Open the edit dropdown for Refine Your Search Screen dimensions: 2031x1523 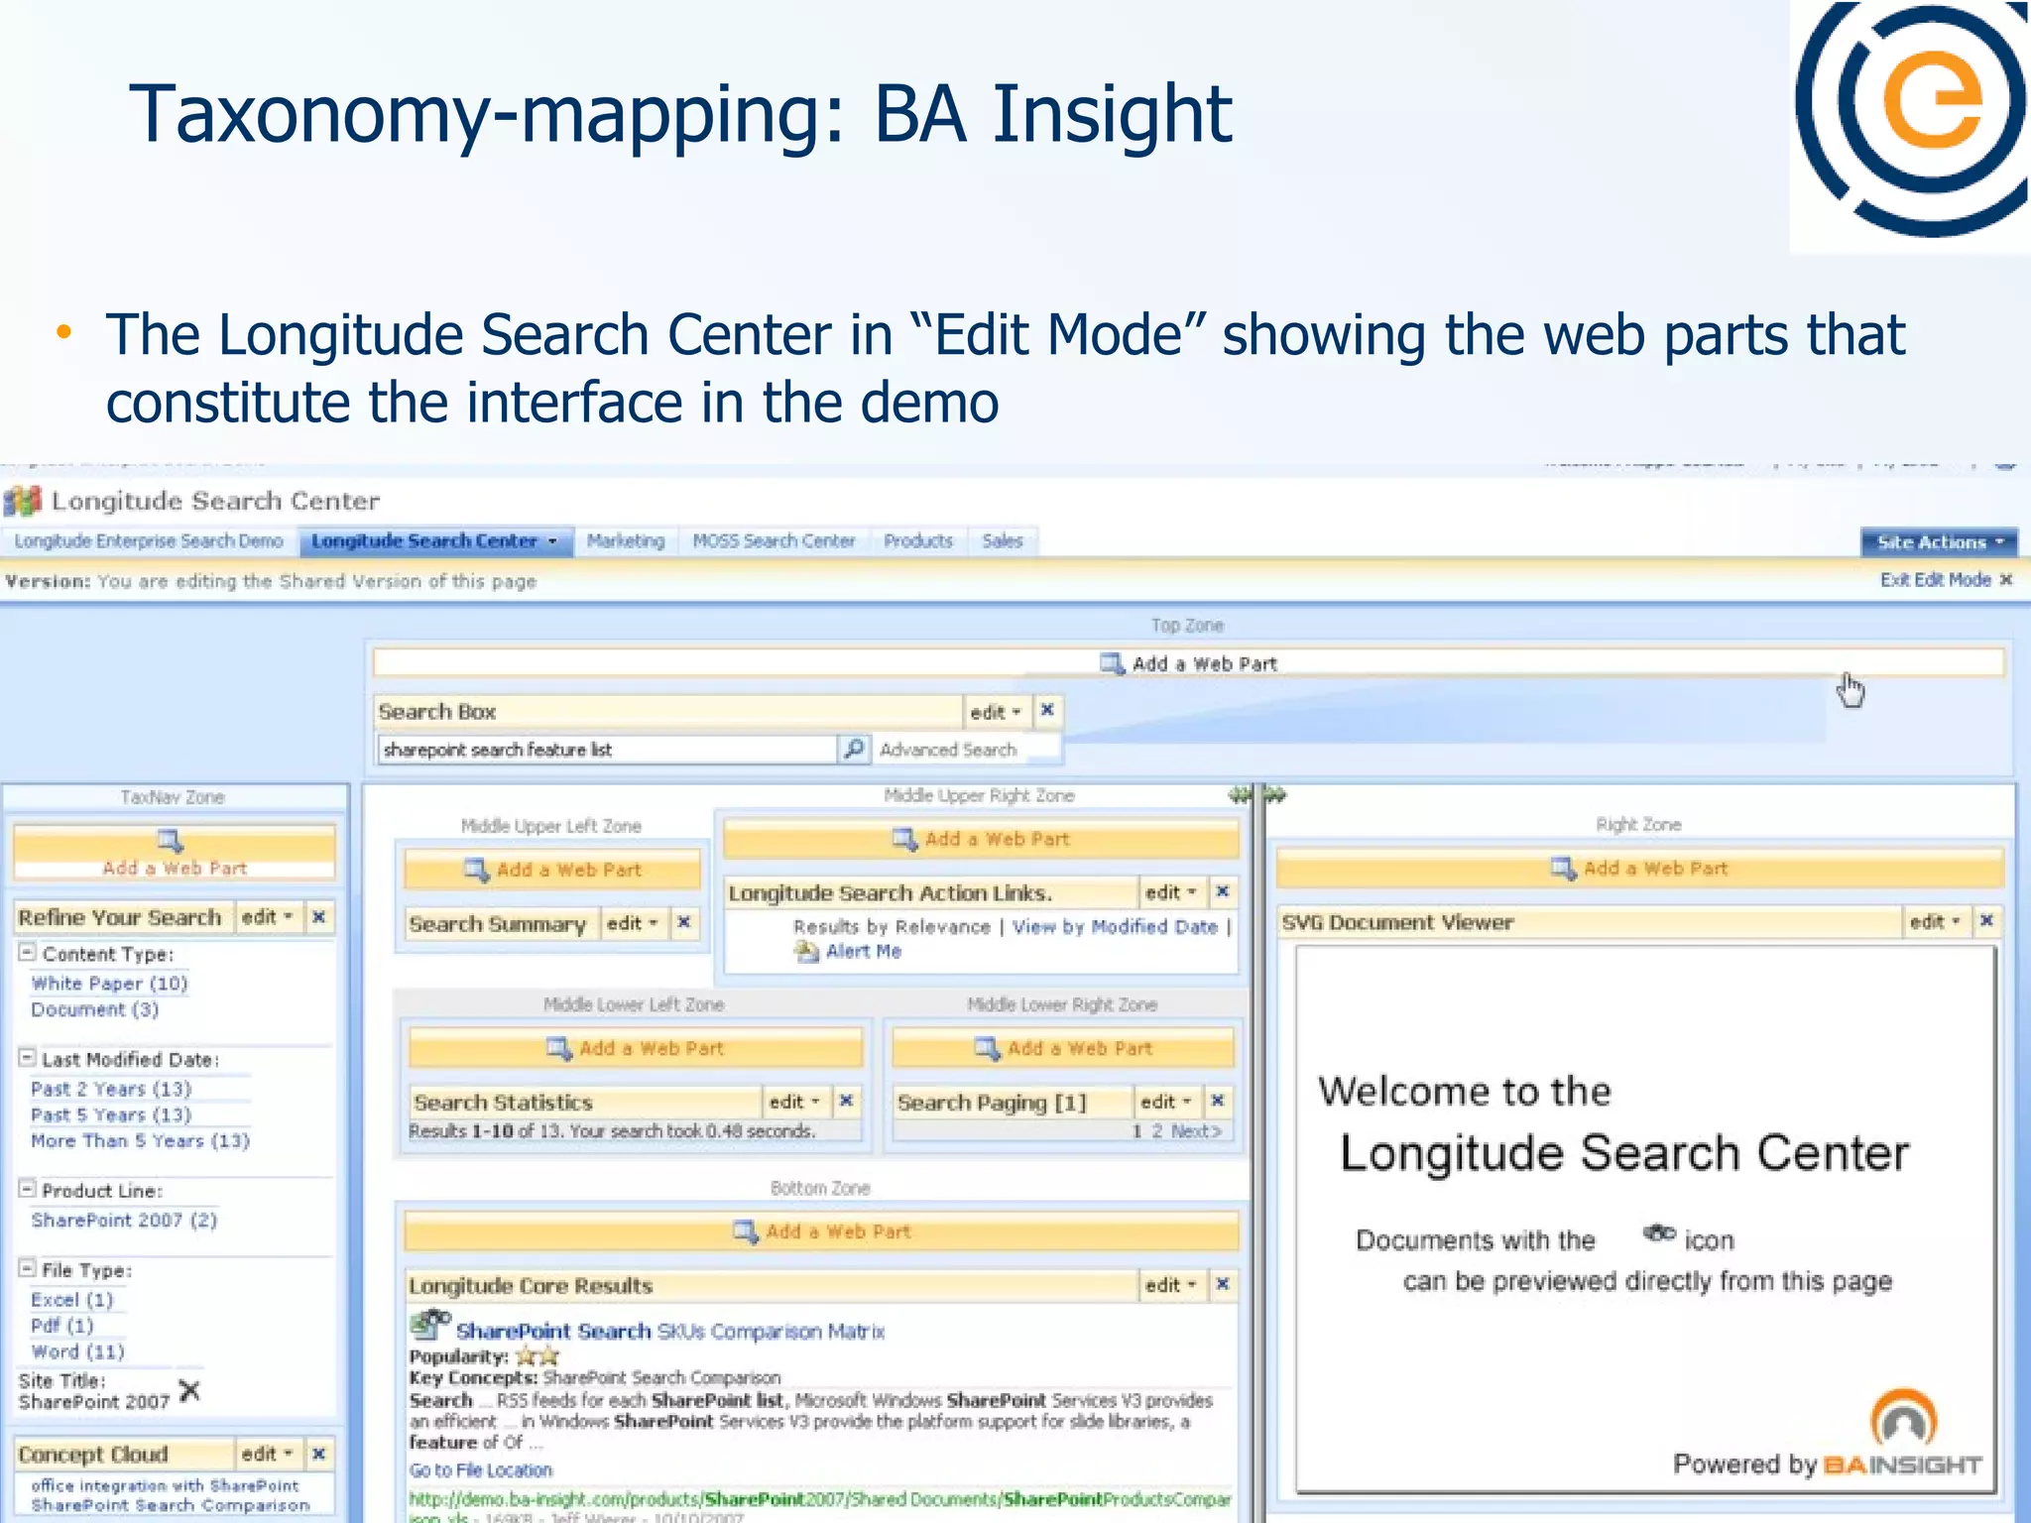pyautogui.click(x=268, y=917)
